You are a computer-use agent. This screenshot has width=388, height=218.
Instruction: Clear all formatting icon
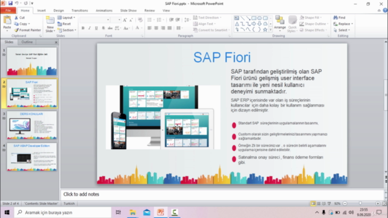pyautogui.click(x=140, y=20)
